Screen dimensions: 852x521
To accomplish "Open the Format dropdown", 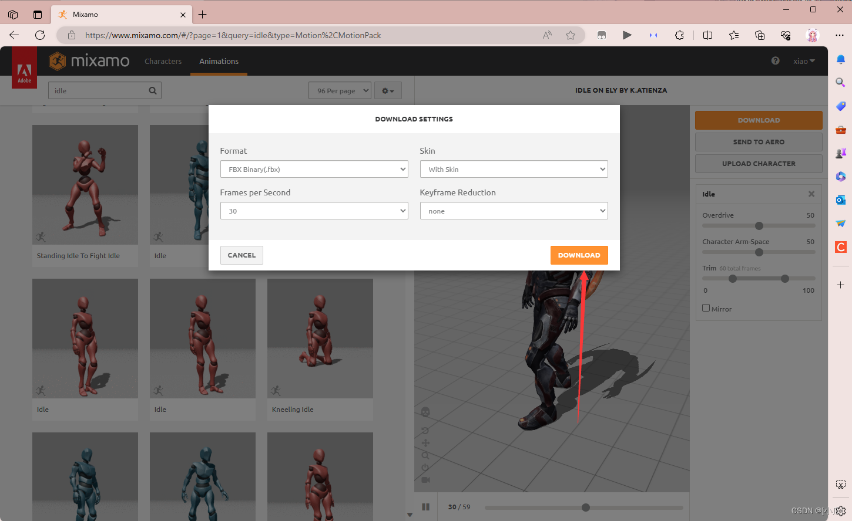I will coord(314,169).
